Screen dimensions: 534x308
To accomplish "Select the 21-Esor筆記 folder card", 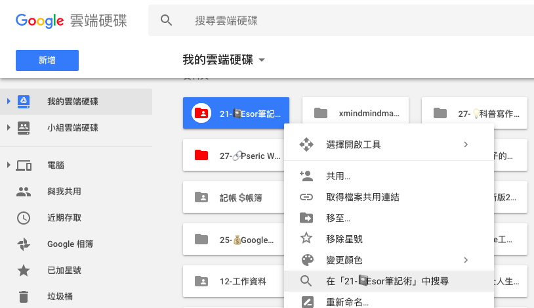I will tap(236, 113).
